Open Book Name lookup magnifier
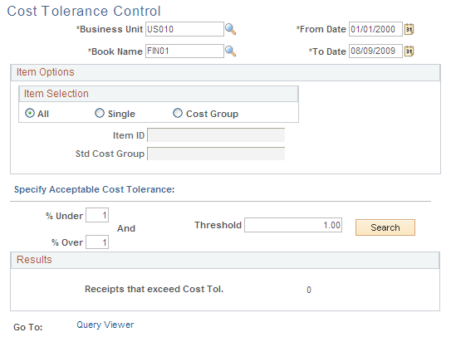 [231, 51]
